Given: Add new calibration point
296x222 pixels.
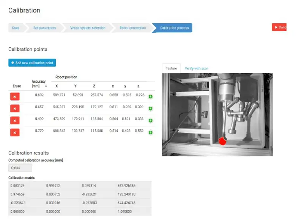Looking at the screenshot, I should 32,63.
